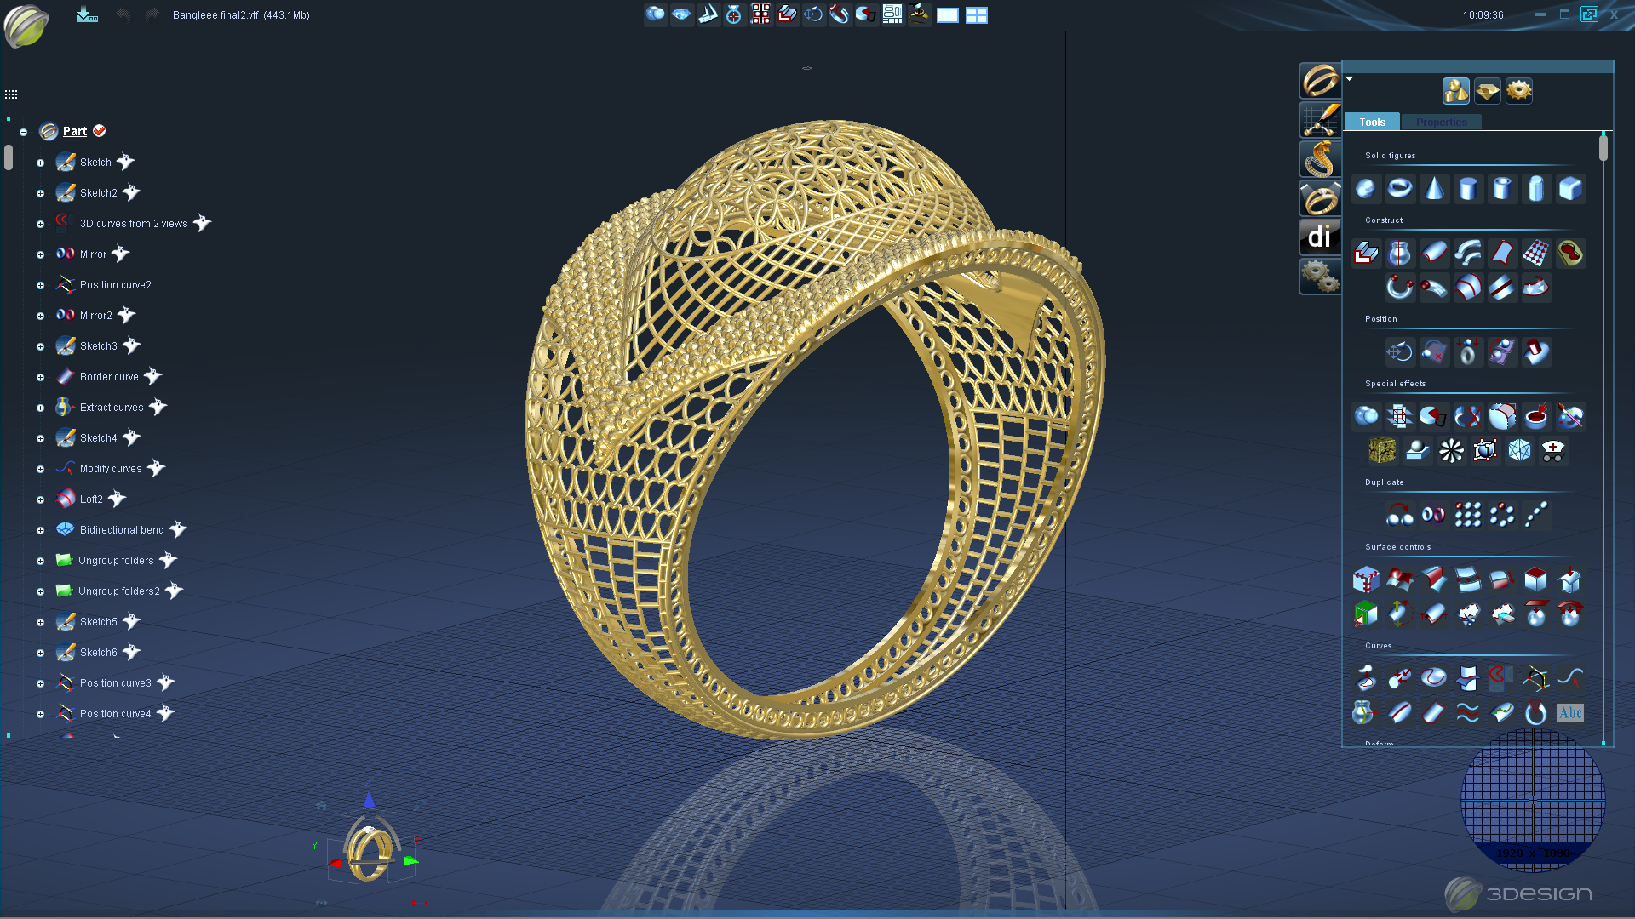Click the gemstone icon in top toolbar
Viewport: 1635px width, 919px height.
(x=681, y=14)
